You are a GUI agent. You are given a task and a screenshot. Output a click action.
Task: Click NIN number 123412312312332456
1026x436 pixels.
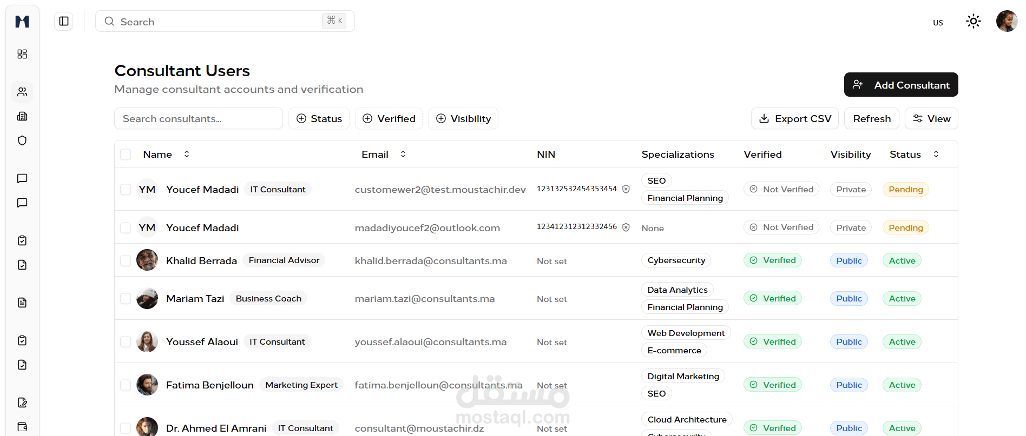[576, 226]
